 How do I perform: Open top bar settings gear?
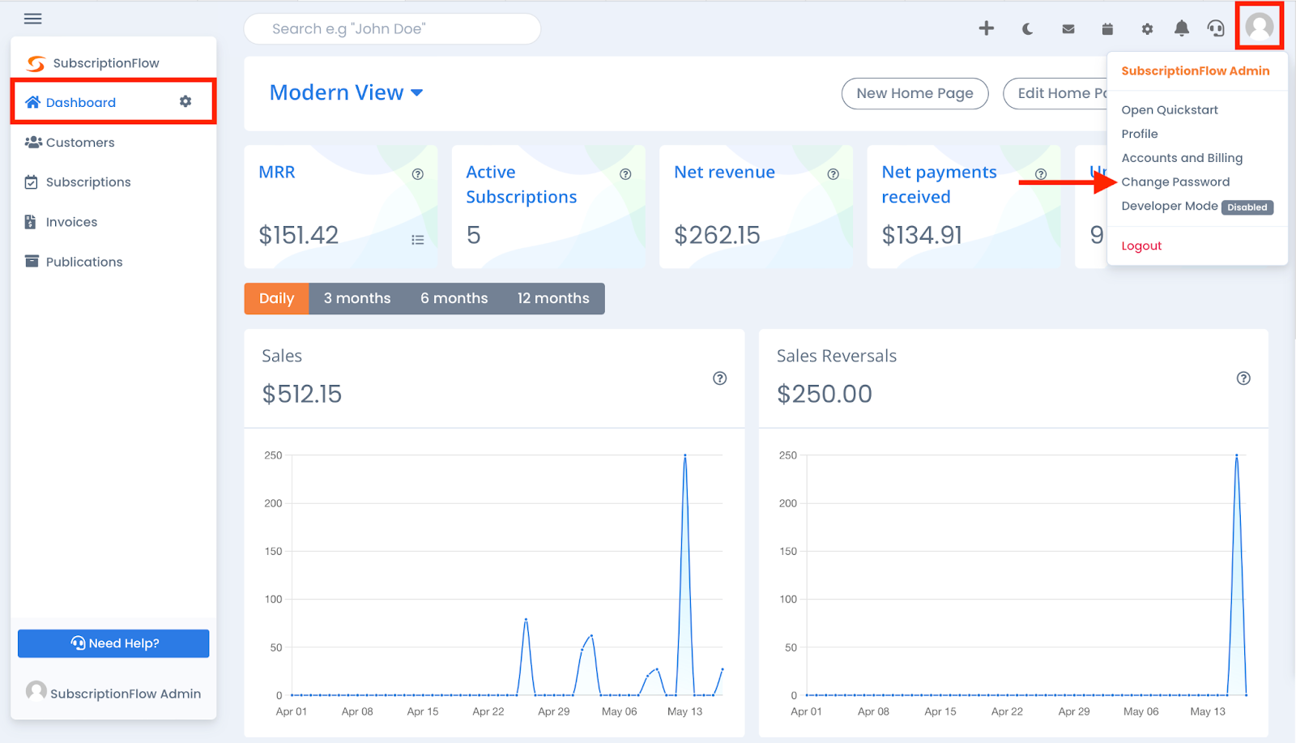[x=1147, y=29]
